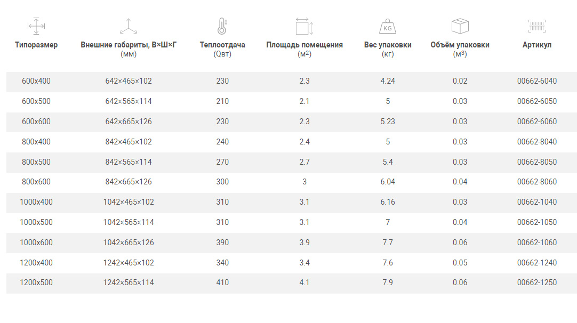Click the room area square icon
Screen dimensions: 577x323
pyautogui.click(x=304, y=26)
